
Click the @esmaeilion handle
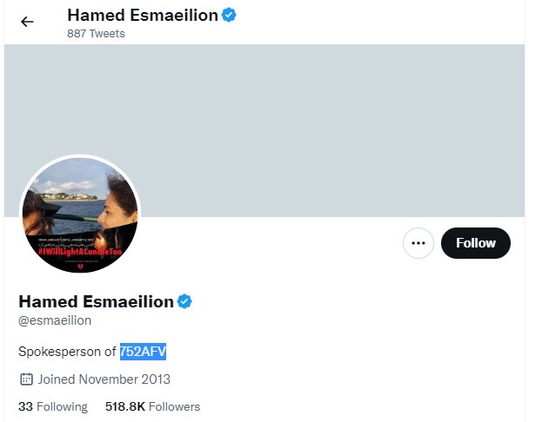tap(55, 320)
